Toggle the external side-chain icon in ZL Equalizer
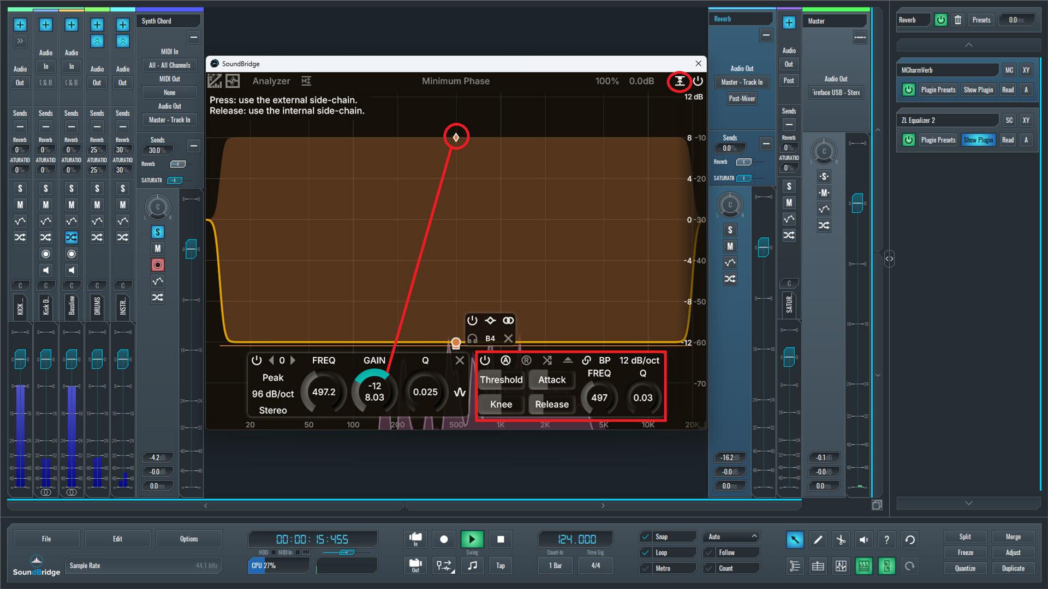The width and height of the screenshot is (1048, 589). point(680,81)
